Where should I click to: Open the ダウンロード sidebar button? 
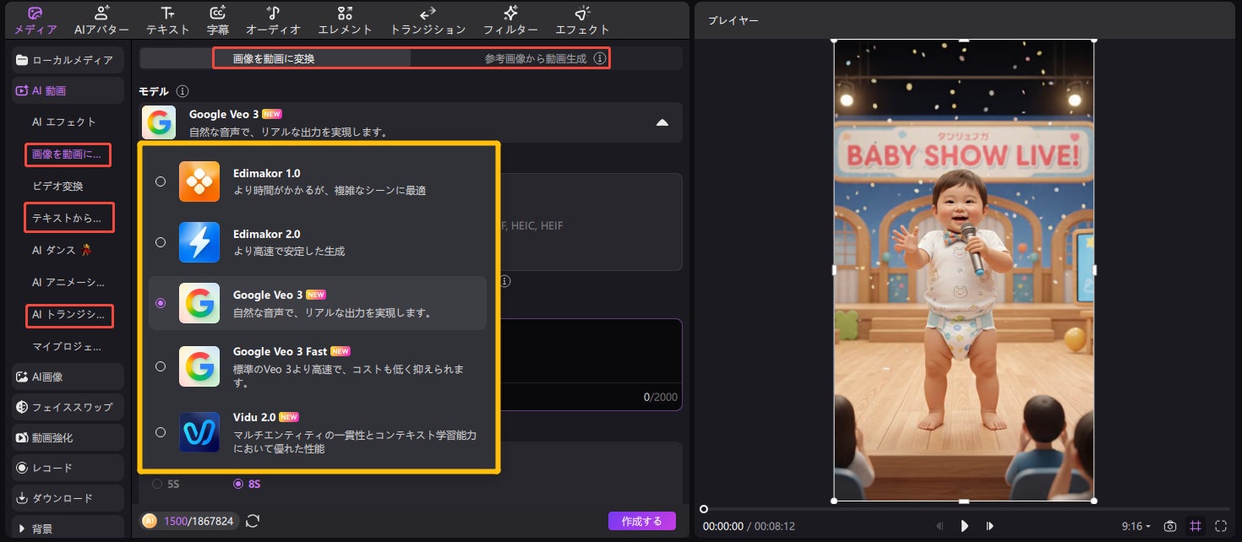point(68,498)
